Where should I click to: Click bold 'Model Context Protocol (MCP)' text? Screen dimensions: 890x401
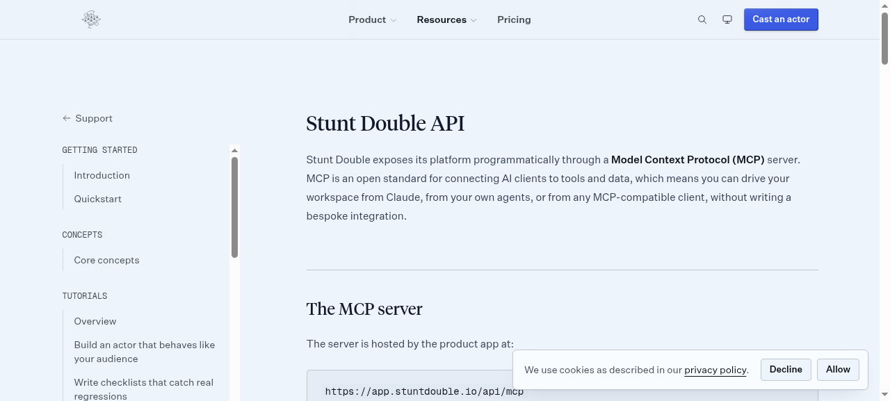[688, 160]
